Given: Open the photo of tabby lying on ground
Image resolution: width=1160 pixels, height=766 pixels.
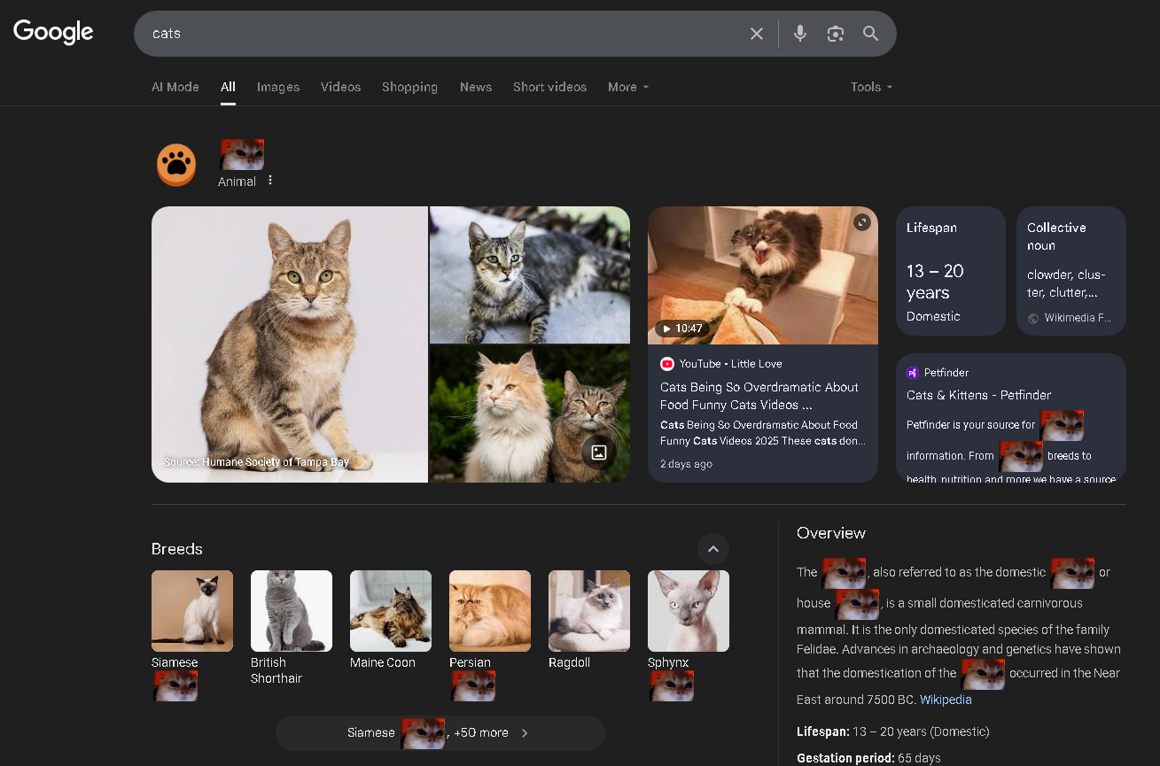Looking at the screenshot, I should (x=530, y=275).
